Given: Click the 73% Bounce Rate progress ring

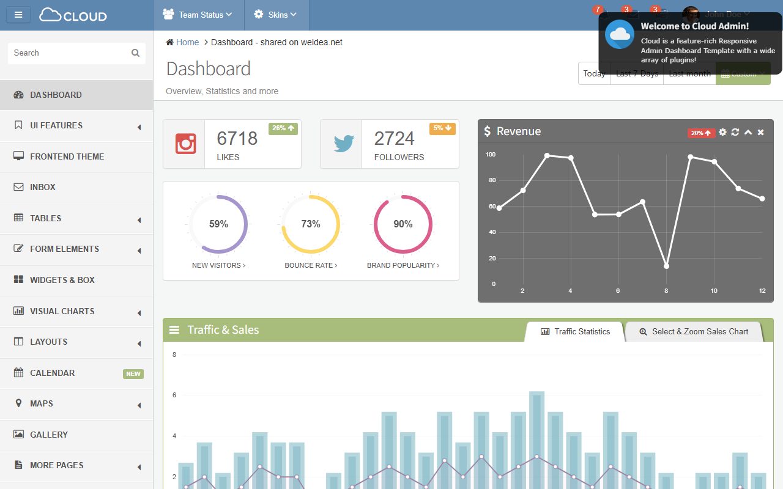Looking at the screenshot, I should pyautogui.click(x=311, y=224).
